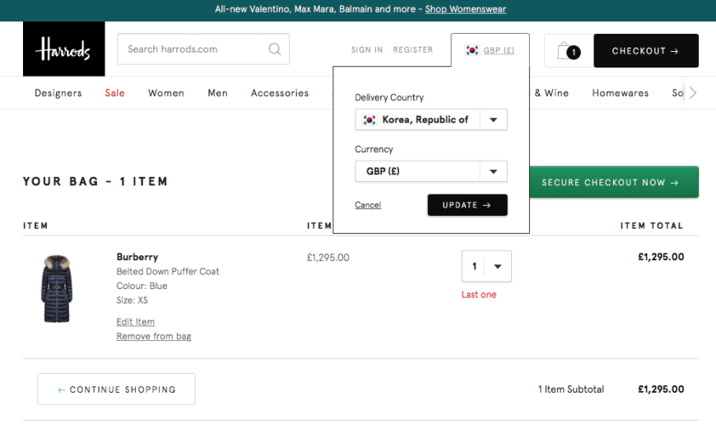This screenshot has width=716, height=425.
Task: Click SECURE CHECKOUT NOW button
Action: click(614, 182)
